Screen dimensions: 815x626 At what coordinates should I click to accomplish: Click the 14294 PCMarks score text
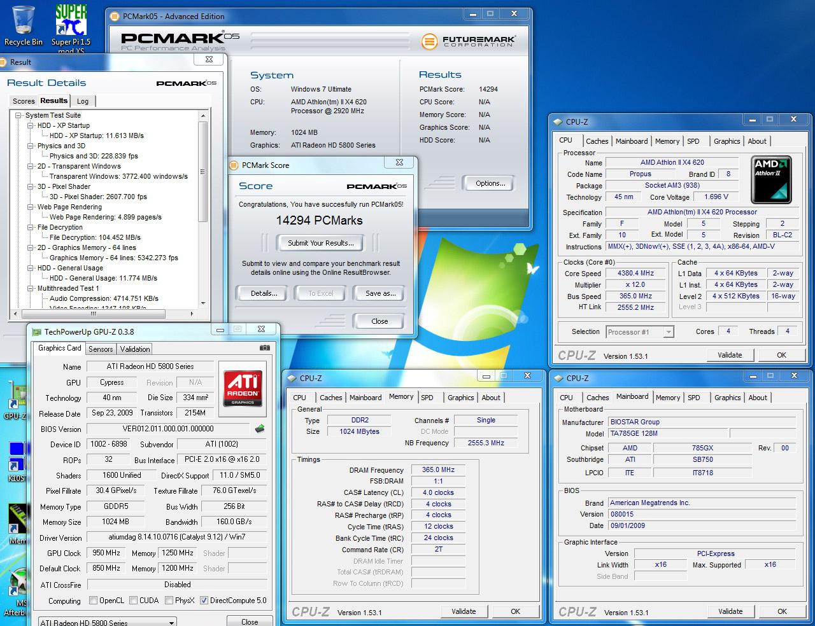[319, 220]
